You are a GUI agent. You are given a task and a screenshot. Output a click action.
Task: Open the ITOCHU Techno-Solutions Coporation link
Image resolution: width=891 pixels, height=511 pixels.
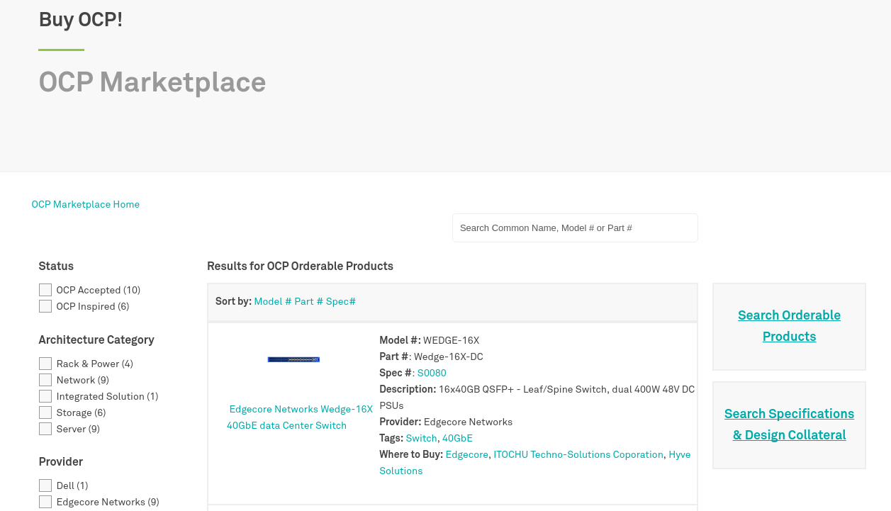578,454
